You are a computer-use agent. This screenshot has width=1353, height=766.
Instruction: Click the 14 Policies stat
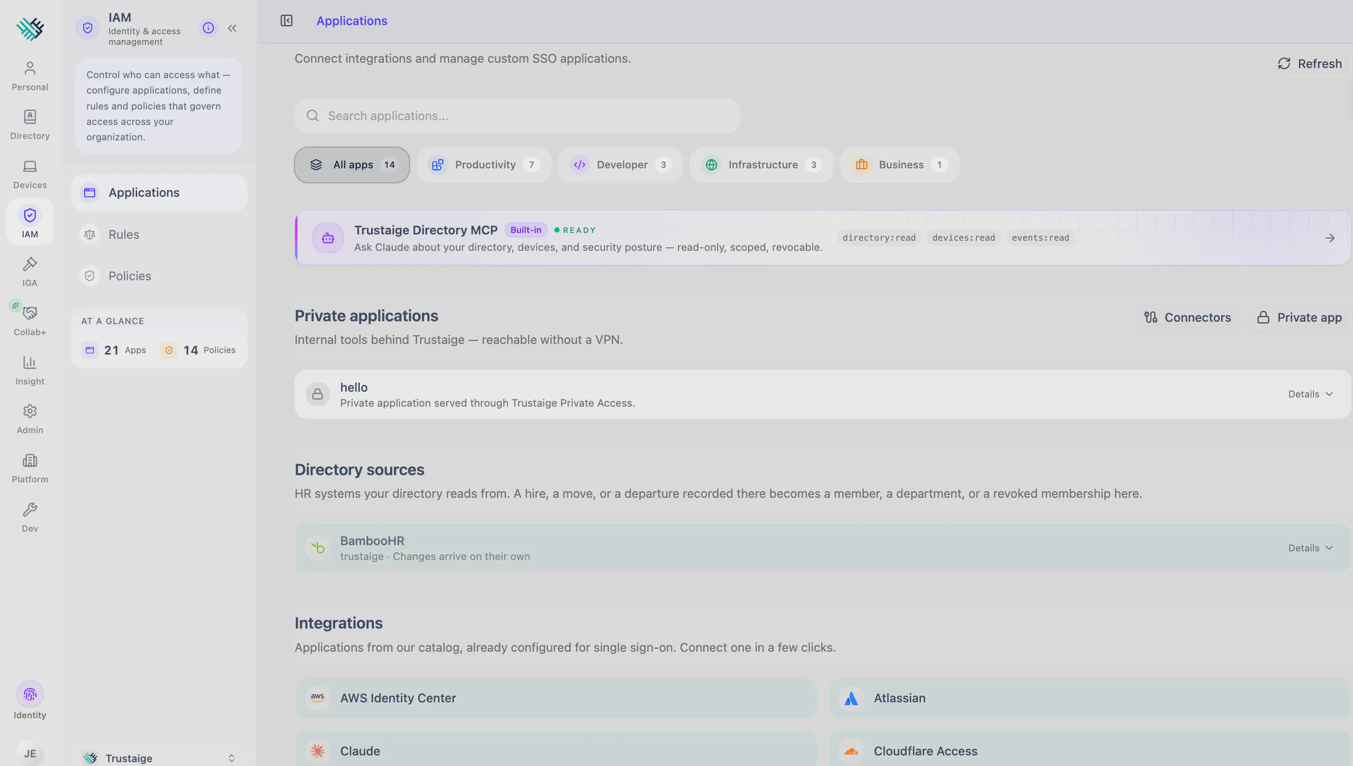(198, 350)
